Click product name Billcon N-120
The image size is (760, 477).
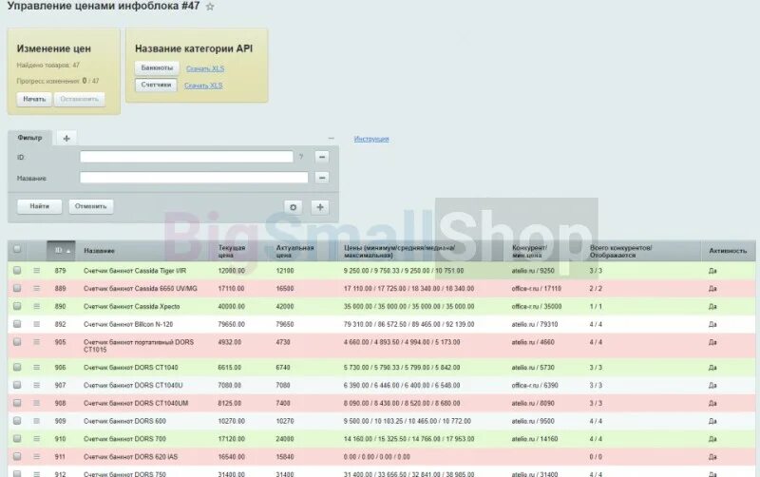[128, 325]
